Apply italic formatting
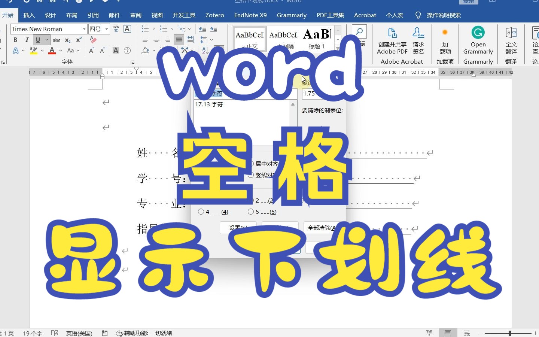Image resolution: width=539 pixels, height=337 pixels. click(x=27, y=40)
